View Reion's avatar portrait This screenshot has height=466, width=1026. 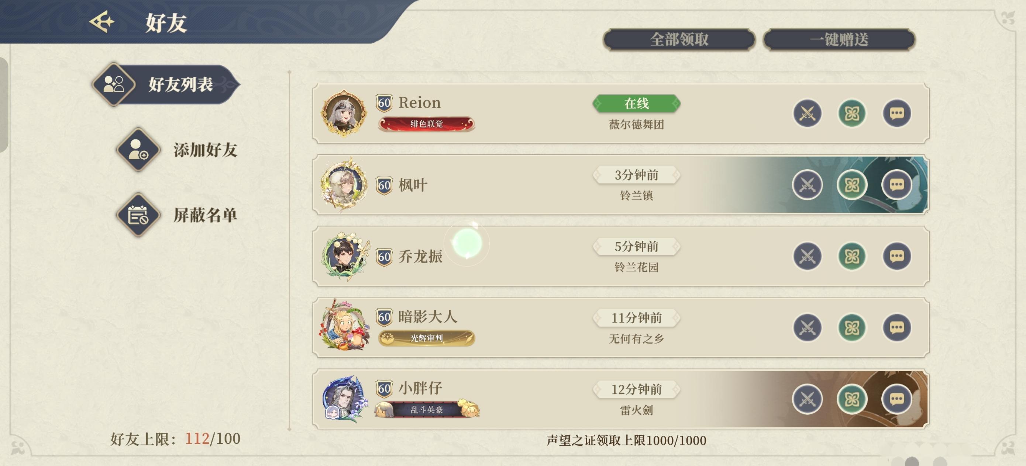click(343, 114)
